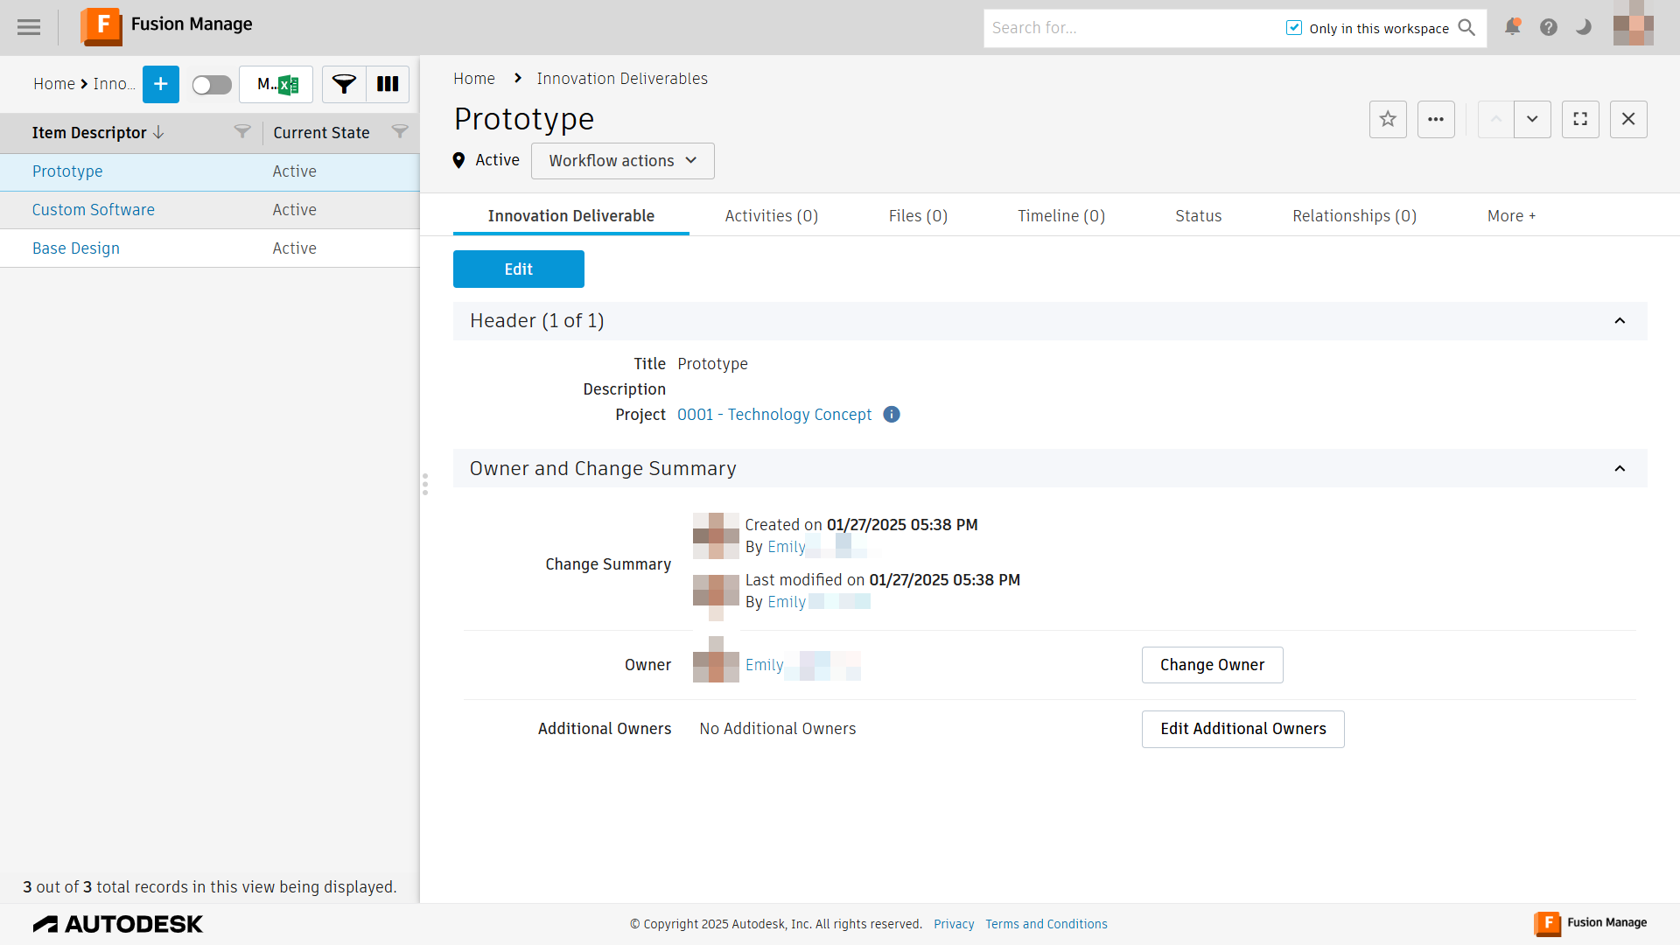Open Terms and Conditions footer link
The height and width of the screenshot is (945, 1680).
pyautogui.click(x=1046, y=924)
